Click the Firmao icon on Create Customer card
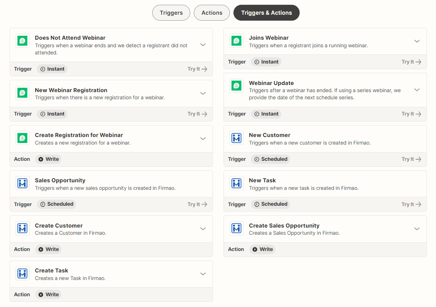 pos(22,228)
